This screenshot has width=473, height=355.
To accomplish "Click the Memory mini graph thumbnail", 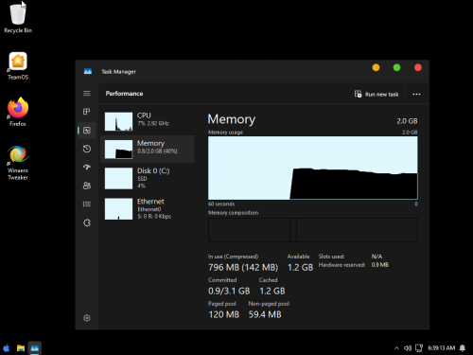I will coord(118,150).
